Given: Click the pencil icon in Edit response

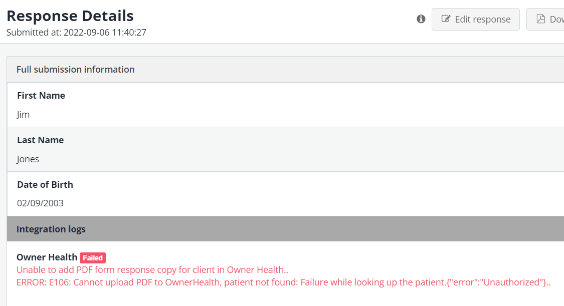Looking at the screenshot, I should (x=446, y=19).
